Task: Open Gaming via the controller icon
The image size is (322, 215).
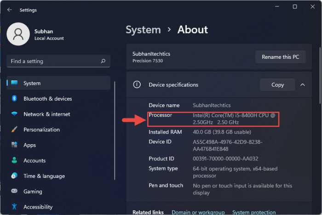Action: point(14,192)
